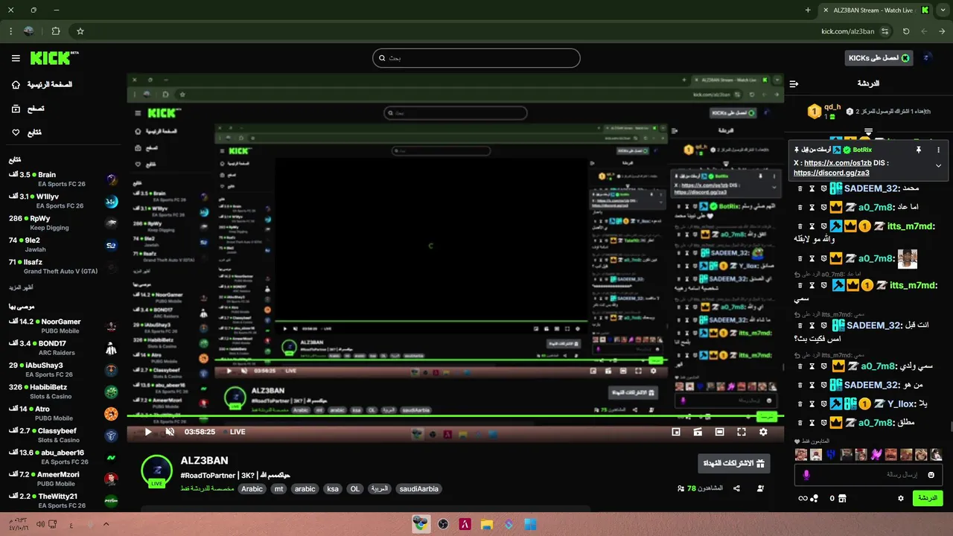Click the Get KICKs button
Image resolution: width=953 pixels, height=536 pixels.
click(x=880, y=58)
